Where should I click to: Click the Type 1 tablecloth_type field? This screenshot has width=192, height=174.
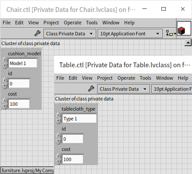[79, 119]
